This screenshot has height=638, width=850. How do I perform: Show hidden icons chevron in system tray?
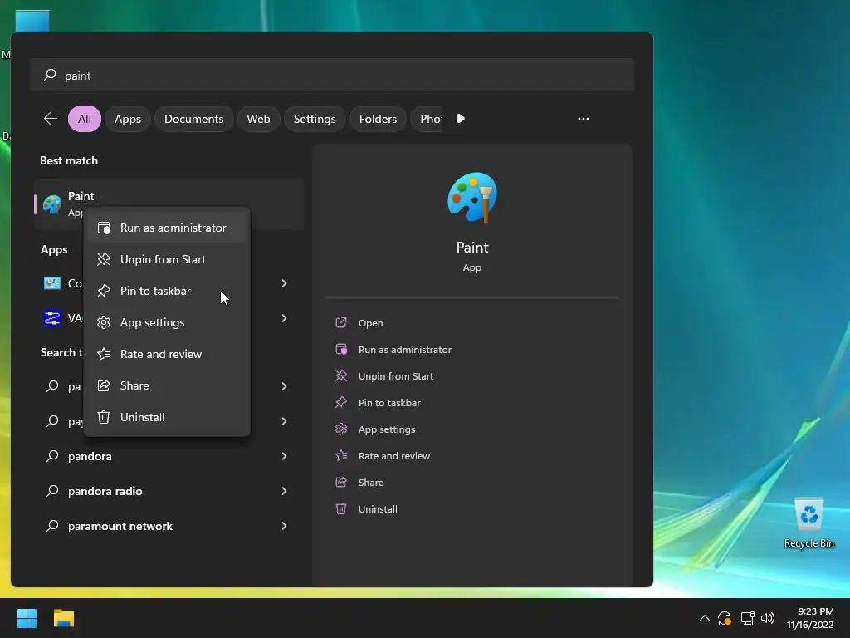(704, 618)
